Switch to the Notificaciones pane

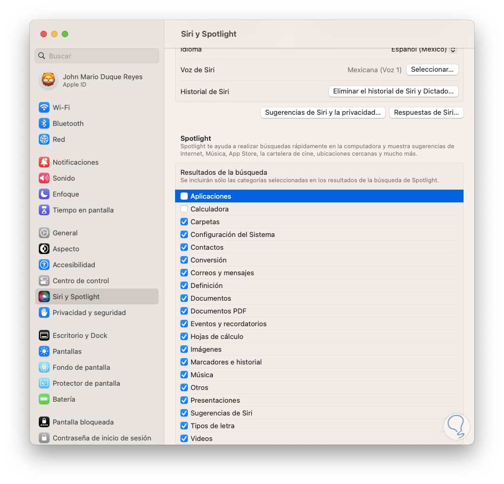tap(97, 162)
